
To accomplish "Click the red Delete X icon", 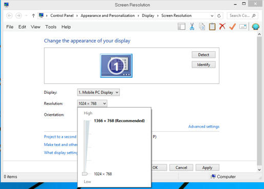I will click(222, 27).
